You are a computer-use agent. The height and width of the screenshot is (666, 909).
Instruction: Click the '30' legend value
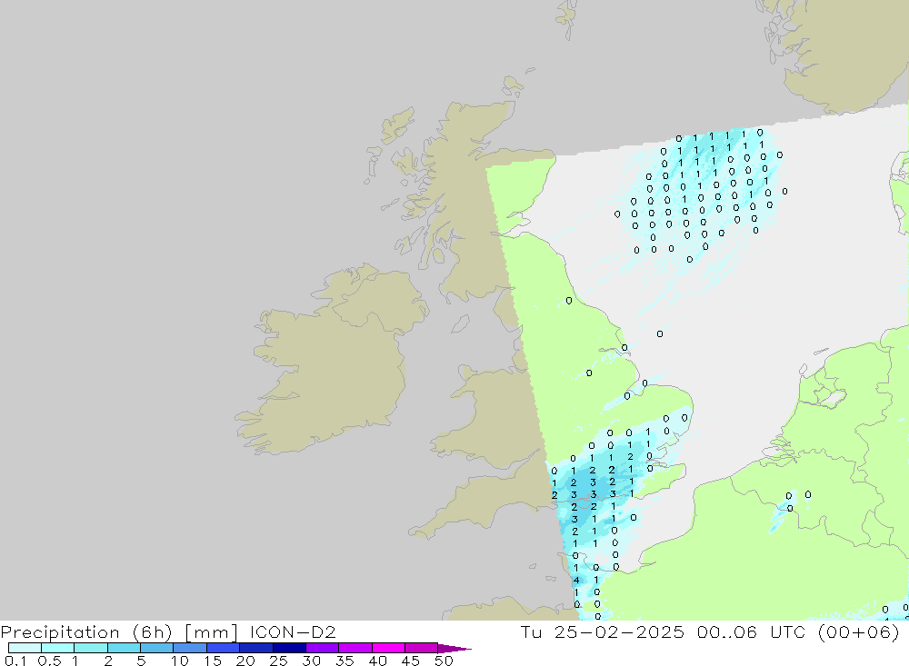(312, 661)
